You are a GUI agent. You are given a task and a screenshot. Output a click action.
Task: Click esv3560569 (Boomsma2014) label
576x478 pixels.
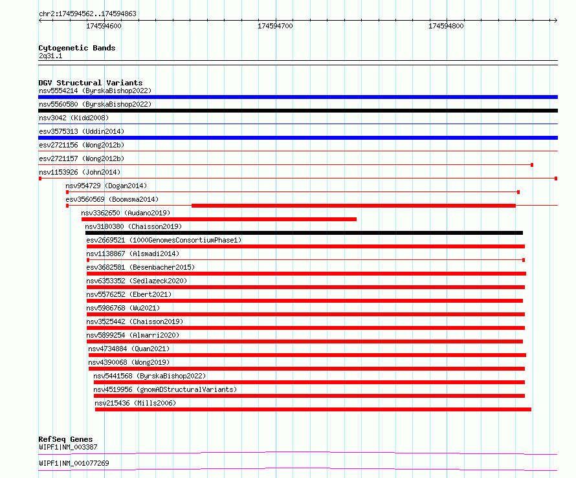[x=112, y=199]
